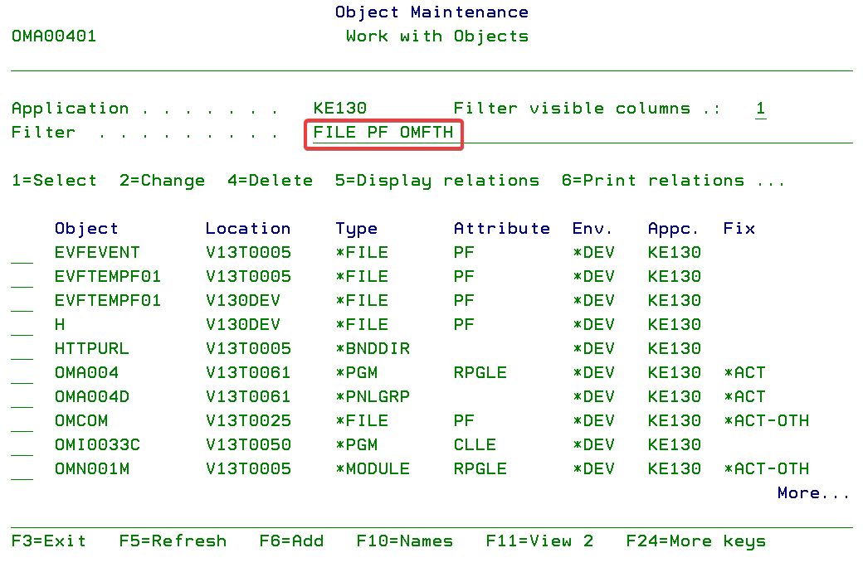Viewport: 863px width, 577px height.
Task: Click option field for OMA004 row
Action: tap(22, 374)
